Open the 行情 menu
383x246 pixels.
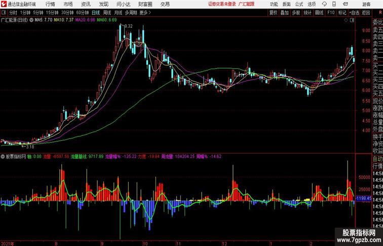coord(50,4)
